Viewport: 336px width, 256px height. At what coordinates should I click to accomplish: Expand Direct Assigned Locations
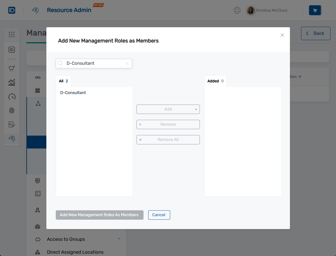pyautogui.click(x=75, y=252)
